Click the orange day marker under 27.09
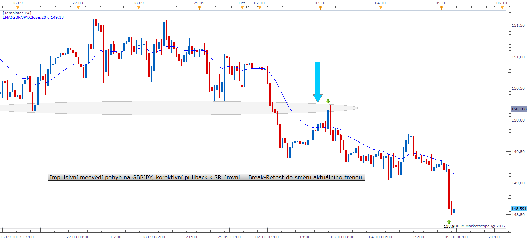Viewport: 530px width, 241px height. click(78, 8)
